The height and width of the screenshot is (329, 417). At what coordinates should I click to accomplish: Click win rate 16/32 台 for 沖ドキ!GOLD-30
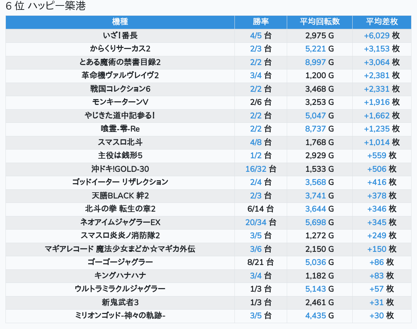pyautogui.click(x=260, y=169)
